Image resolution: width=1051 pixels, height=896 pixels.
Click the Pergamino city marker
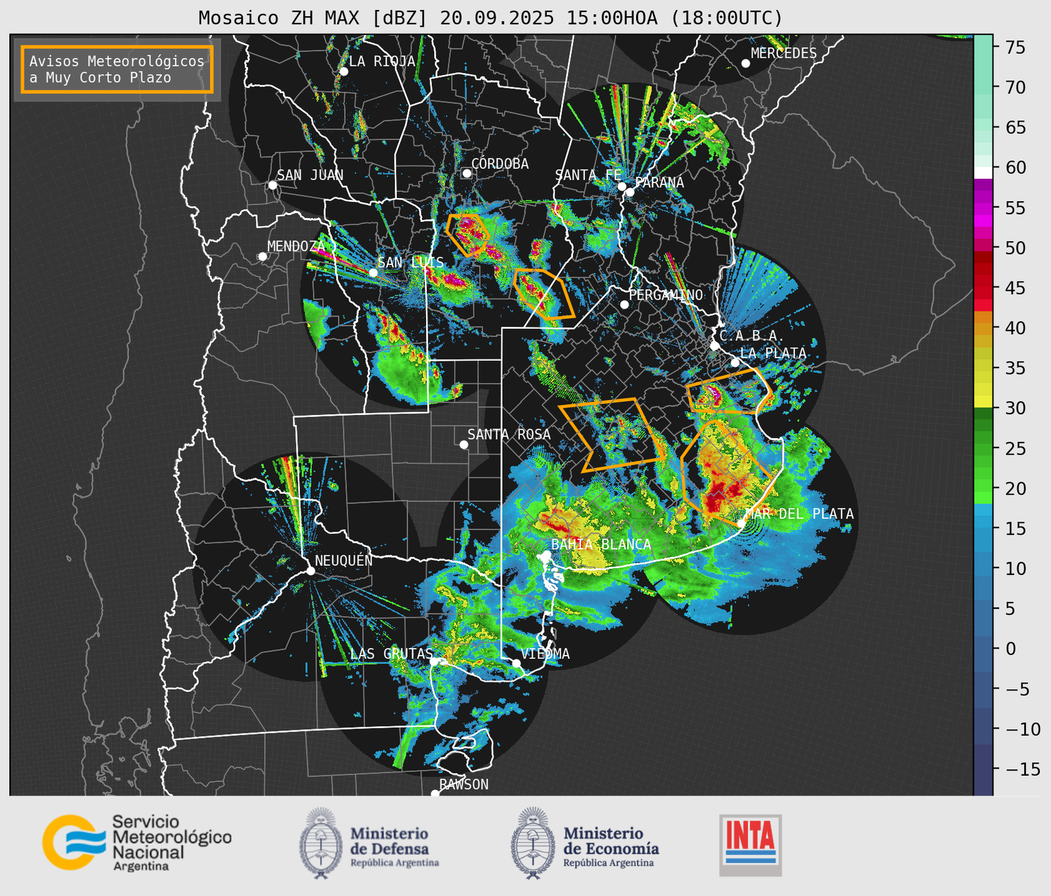click(x=624, y=305)
